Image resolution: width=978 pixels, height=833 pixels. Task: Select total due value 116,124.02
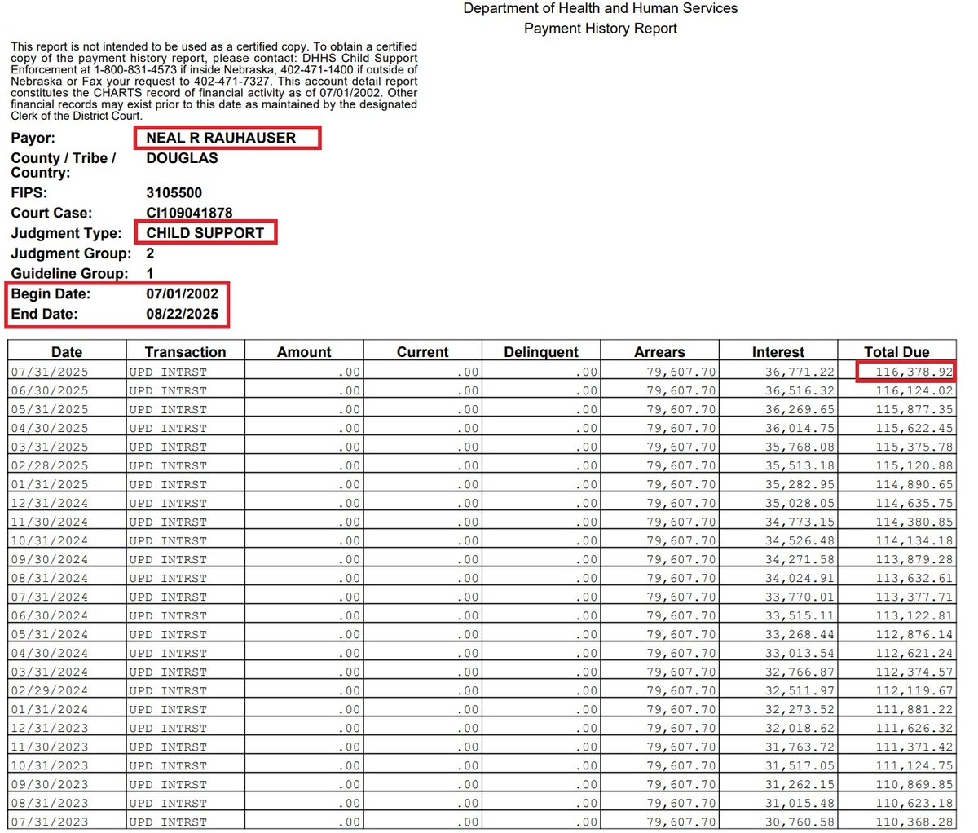(914, 390)
